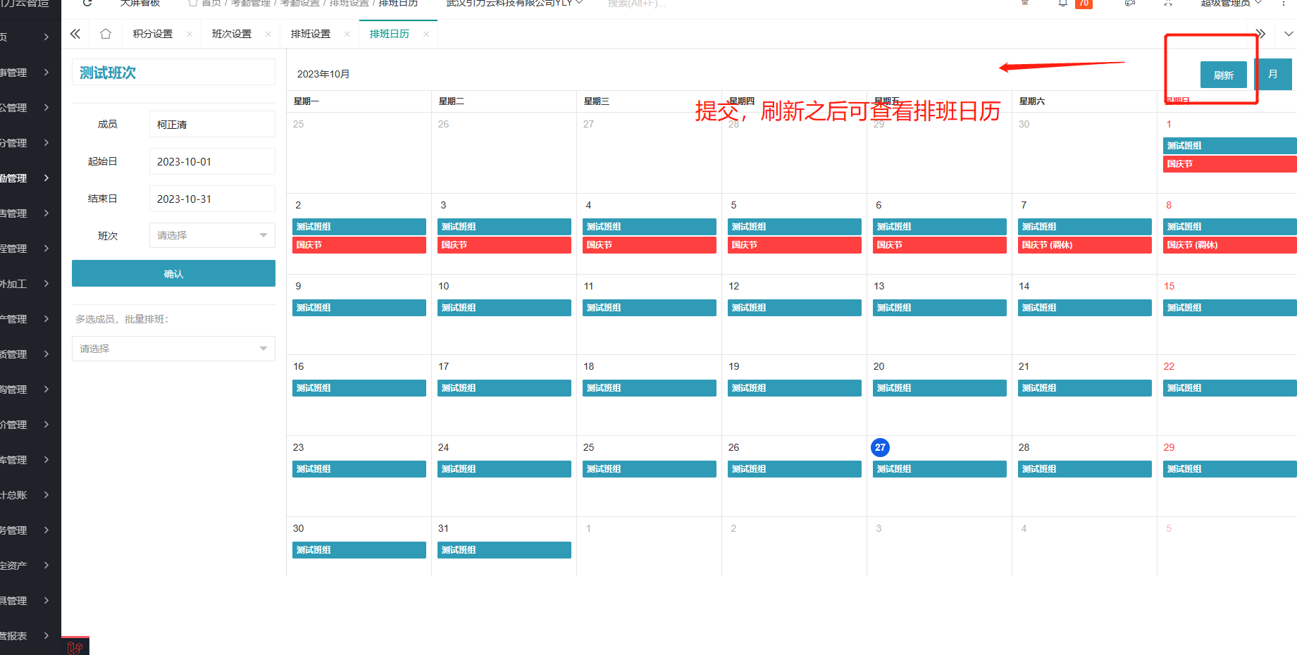Click the 起始日 date field
This screenshot has width=1297, height=655.
[212, 161]
